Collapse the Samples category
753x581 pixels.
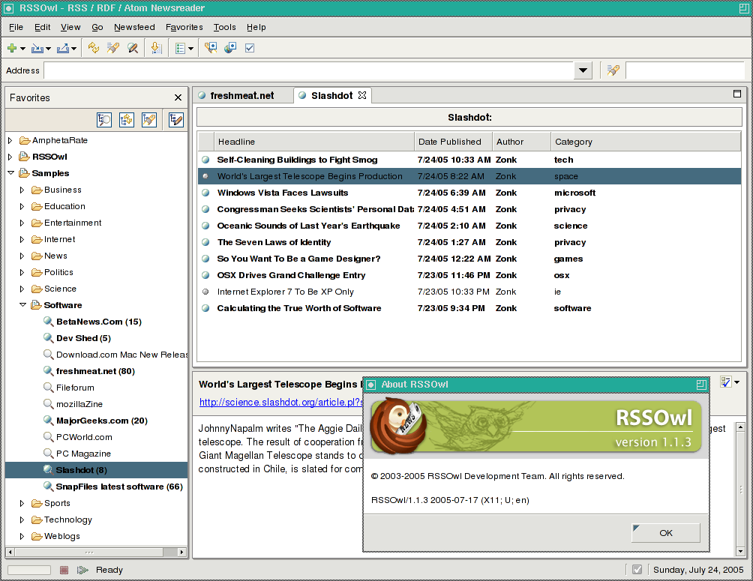click(x=10, y=173)
